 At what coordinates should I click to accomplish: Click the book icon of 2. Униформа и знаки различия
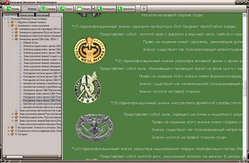12,26
